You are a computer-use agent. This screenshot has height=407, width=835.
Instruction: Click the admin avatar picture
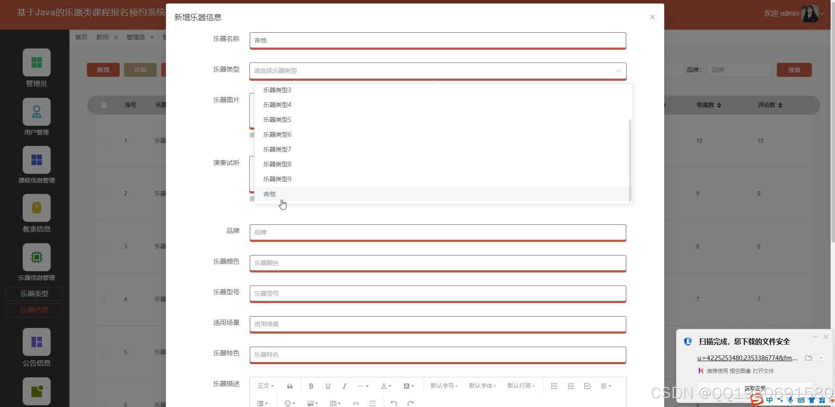[810, 14]
